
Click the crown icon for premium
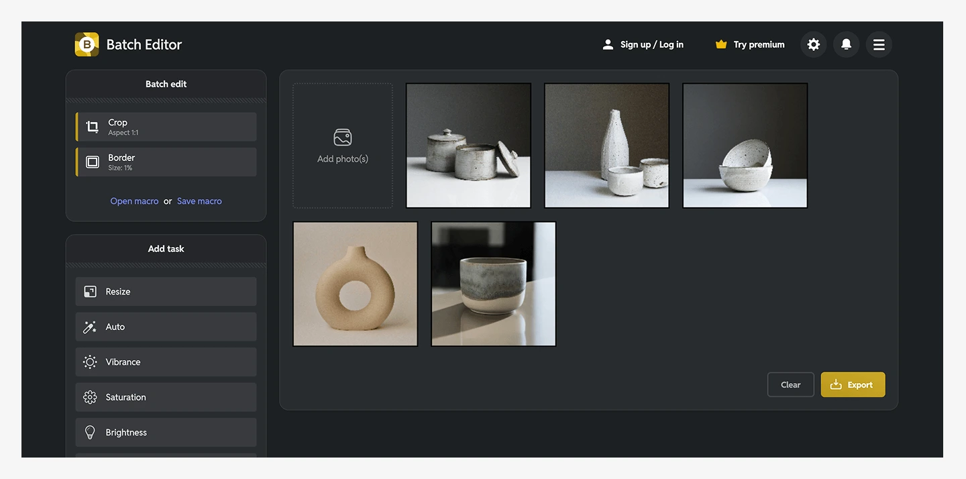[721, 45]
